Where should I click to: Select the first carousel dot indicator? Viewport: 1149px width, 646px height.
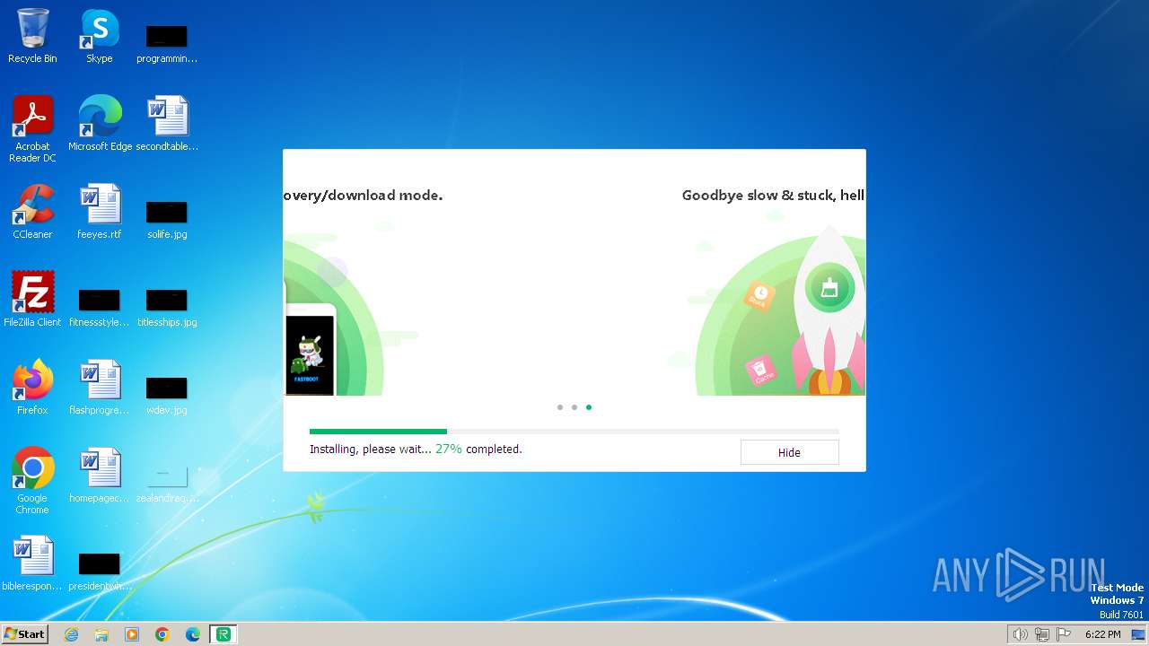coord(560,407)
